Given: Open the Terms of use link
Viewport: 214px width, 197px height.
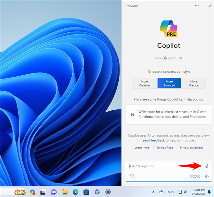Looking at the screenshot, I should 164,148.
